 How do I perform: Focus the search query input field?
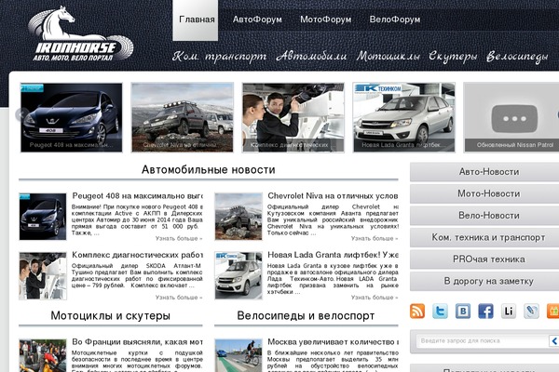pos(483,341)
